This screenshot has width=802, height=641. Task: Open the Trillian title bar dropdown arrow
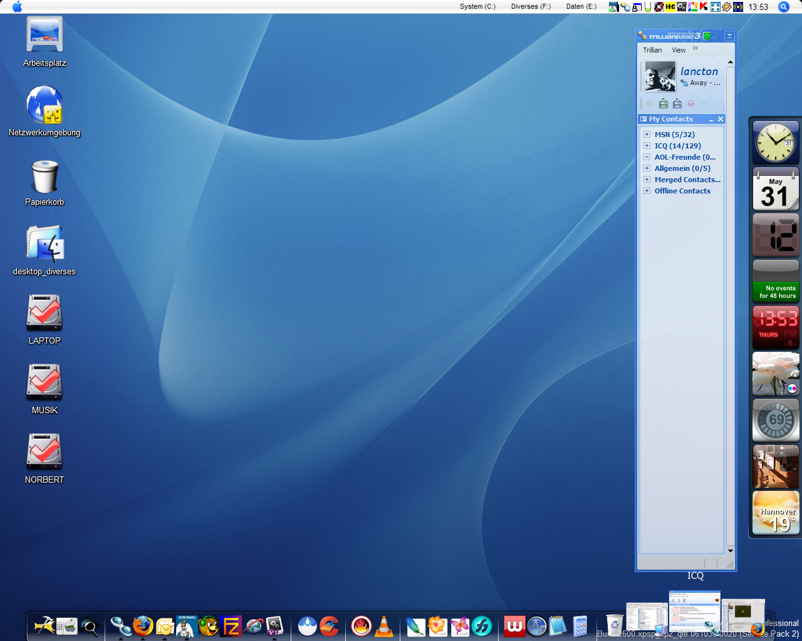point(729,36)
